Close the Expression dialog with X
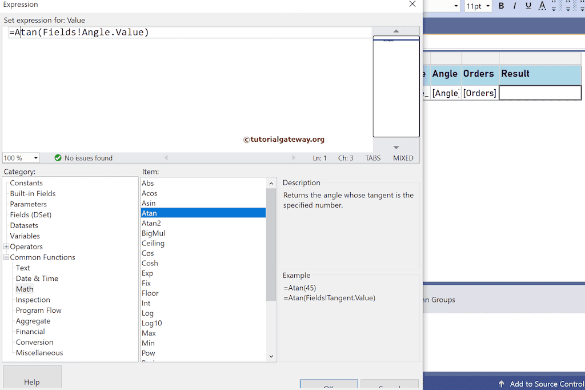 tap(412, 5)
